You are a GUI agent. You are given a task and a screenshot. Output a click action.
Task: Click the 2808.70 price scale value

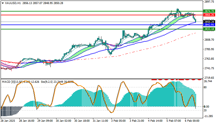209,40
